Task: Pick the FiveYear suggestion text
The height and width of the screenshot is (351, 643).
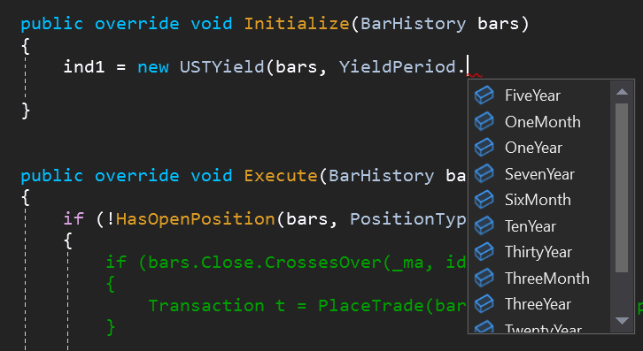Action: click(x=532, y=95)
